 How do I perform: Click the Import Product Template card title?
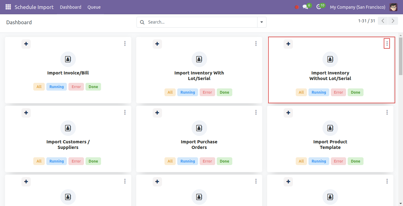[x=330, y=145]
